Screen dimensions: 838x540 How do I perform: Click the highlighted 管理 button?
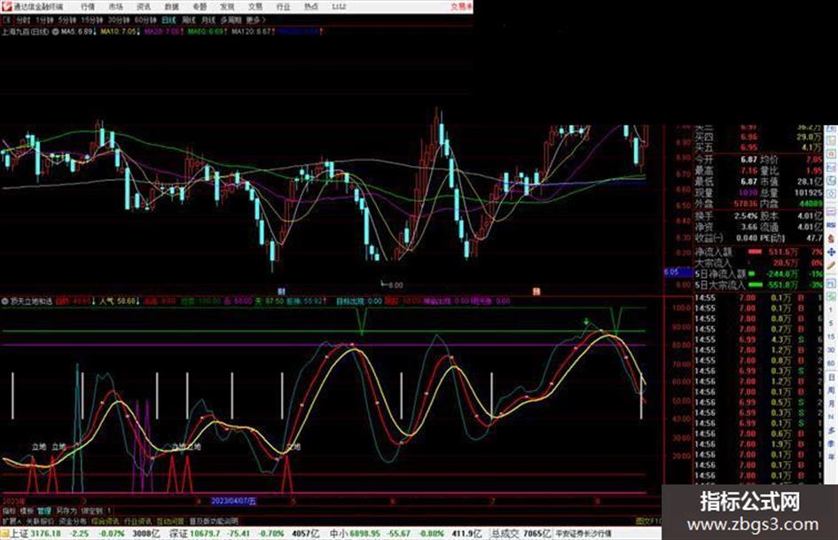coord(44,511)
